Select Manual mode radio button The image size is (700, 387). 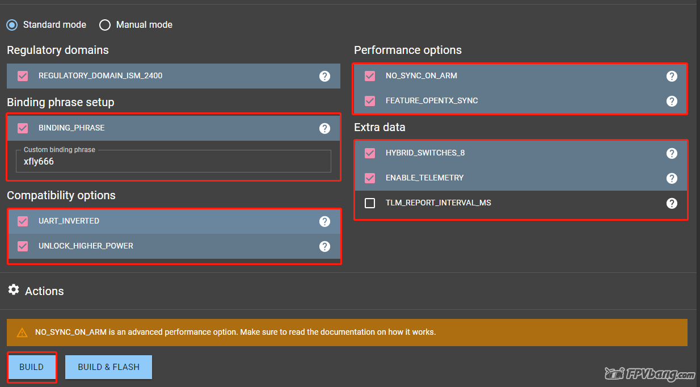[105, 25]
